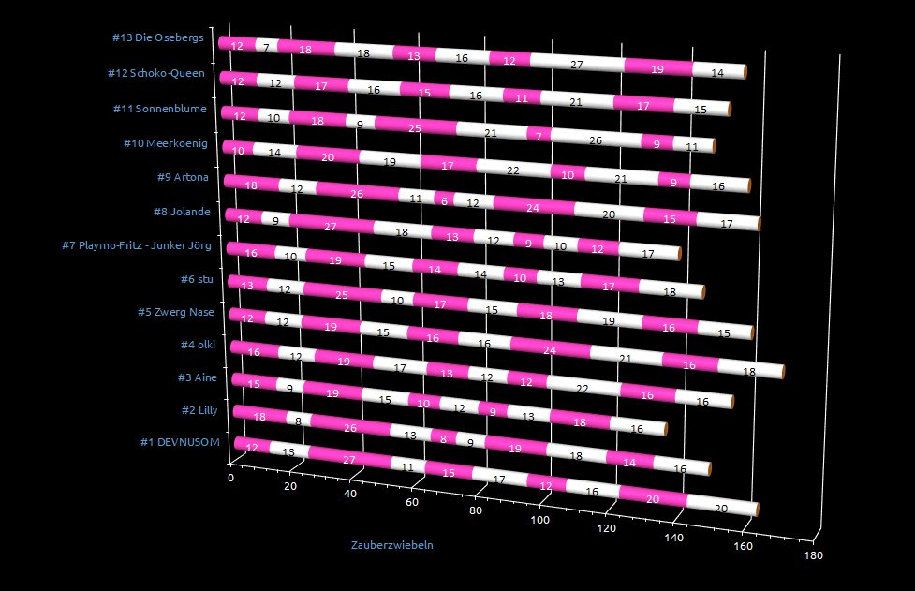Screen dimensions: 915x591
Task: Click '#7 Playmo-Fritz - Junker Jörg' label
Action: tap(150, 246)
